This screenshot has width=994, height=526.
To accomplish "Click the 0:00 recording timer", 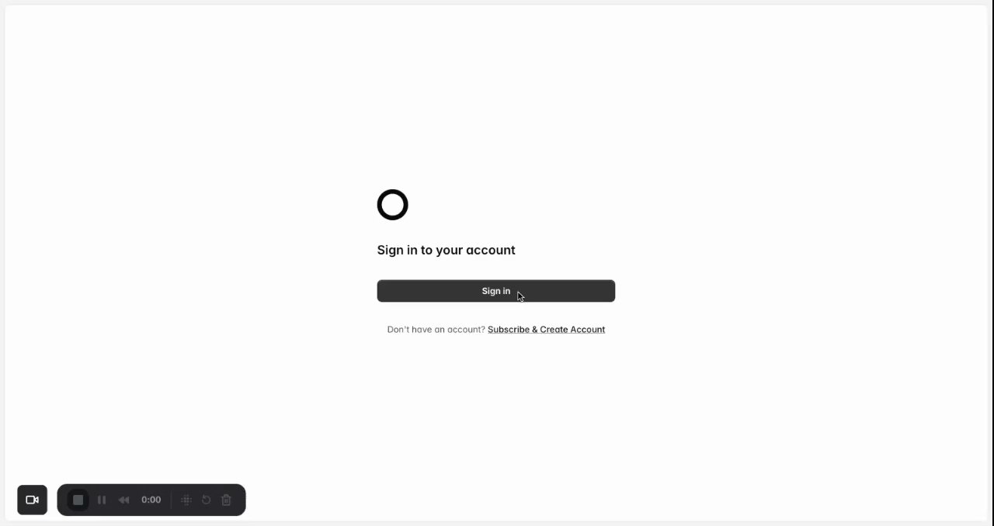I will click(151, 500).
